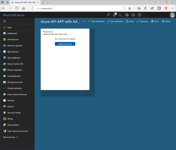Screen dimensions: 176x150
Task: Click Azure Cosmos DB sidebar label
Action: pos(15,64)
